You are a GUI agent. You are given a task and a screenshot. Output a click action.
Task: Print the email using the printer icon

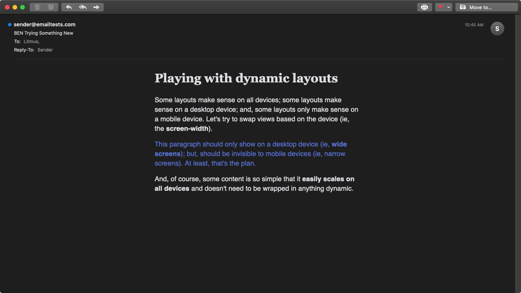click(425, 7)
